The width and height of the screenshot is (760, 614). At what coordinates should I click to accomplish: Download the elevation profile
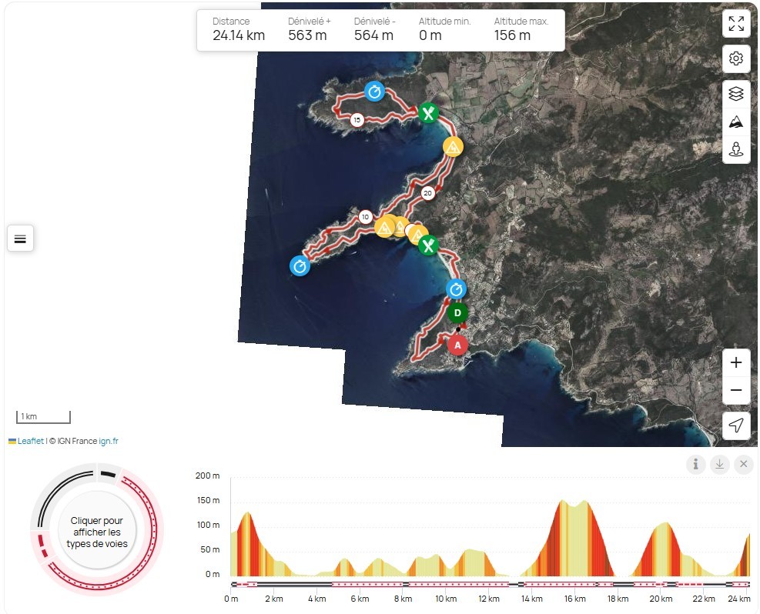coord(719,464)
